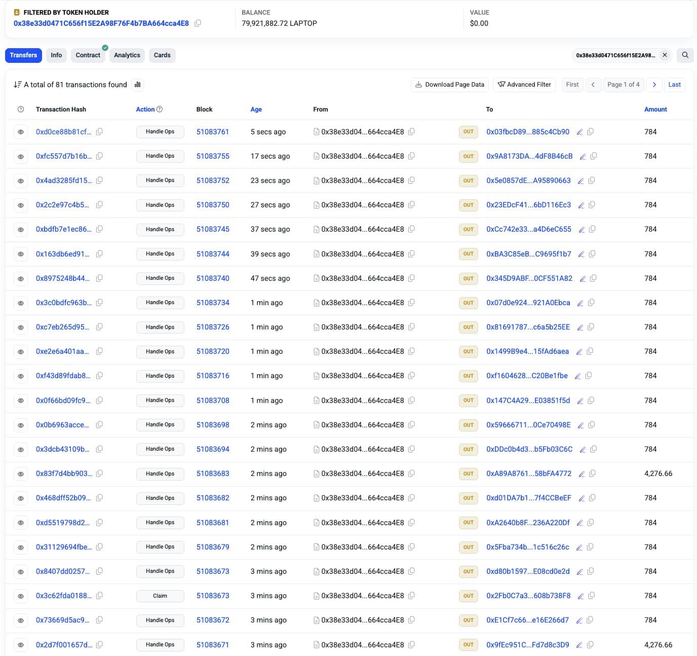Switch to the Info tab
The width and height of the screenshot is (697, 656).
(x=56, y=55)
